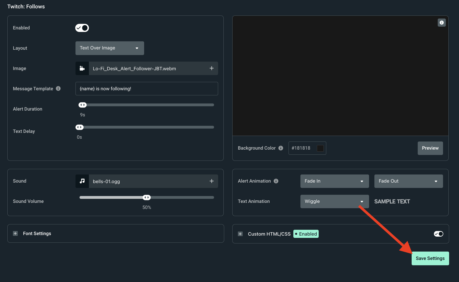Click the video camera icon beside image file
This screenshot has width=459, height=282.
click(82, 68)
